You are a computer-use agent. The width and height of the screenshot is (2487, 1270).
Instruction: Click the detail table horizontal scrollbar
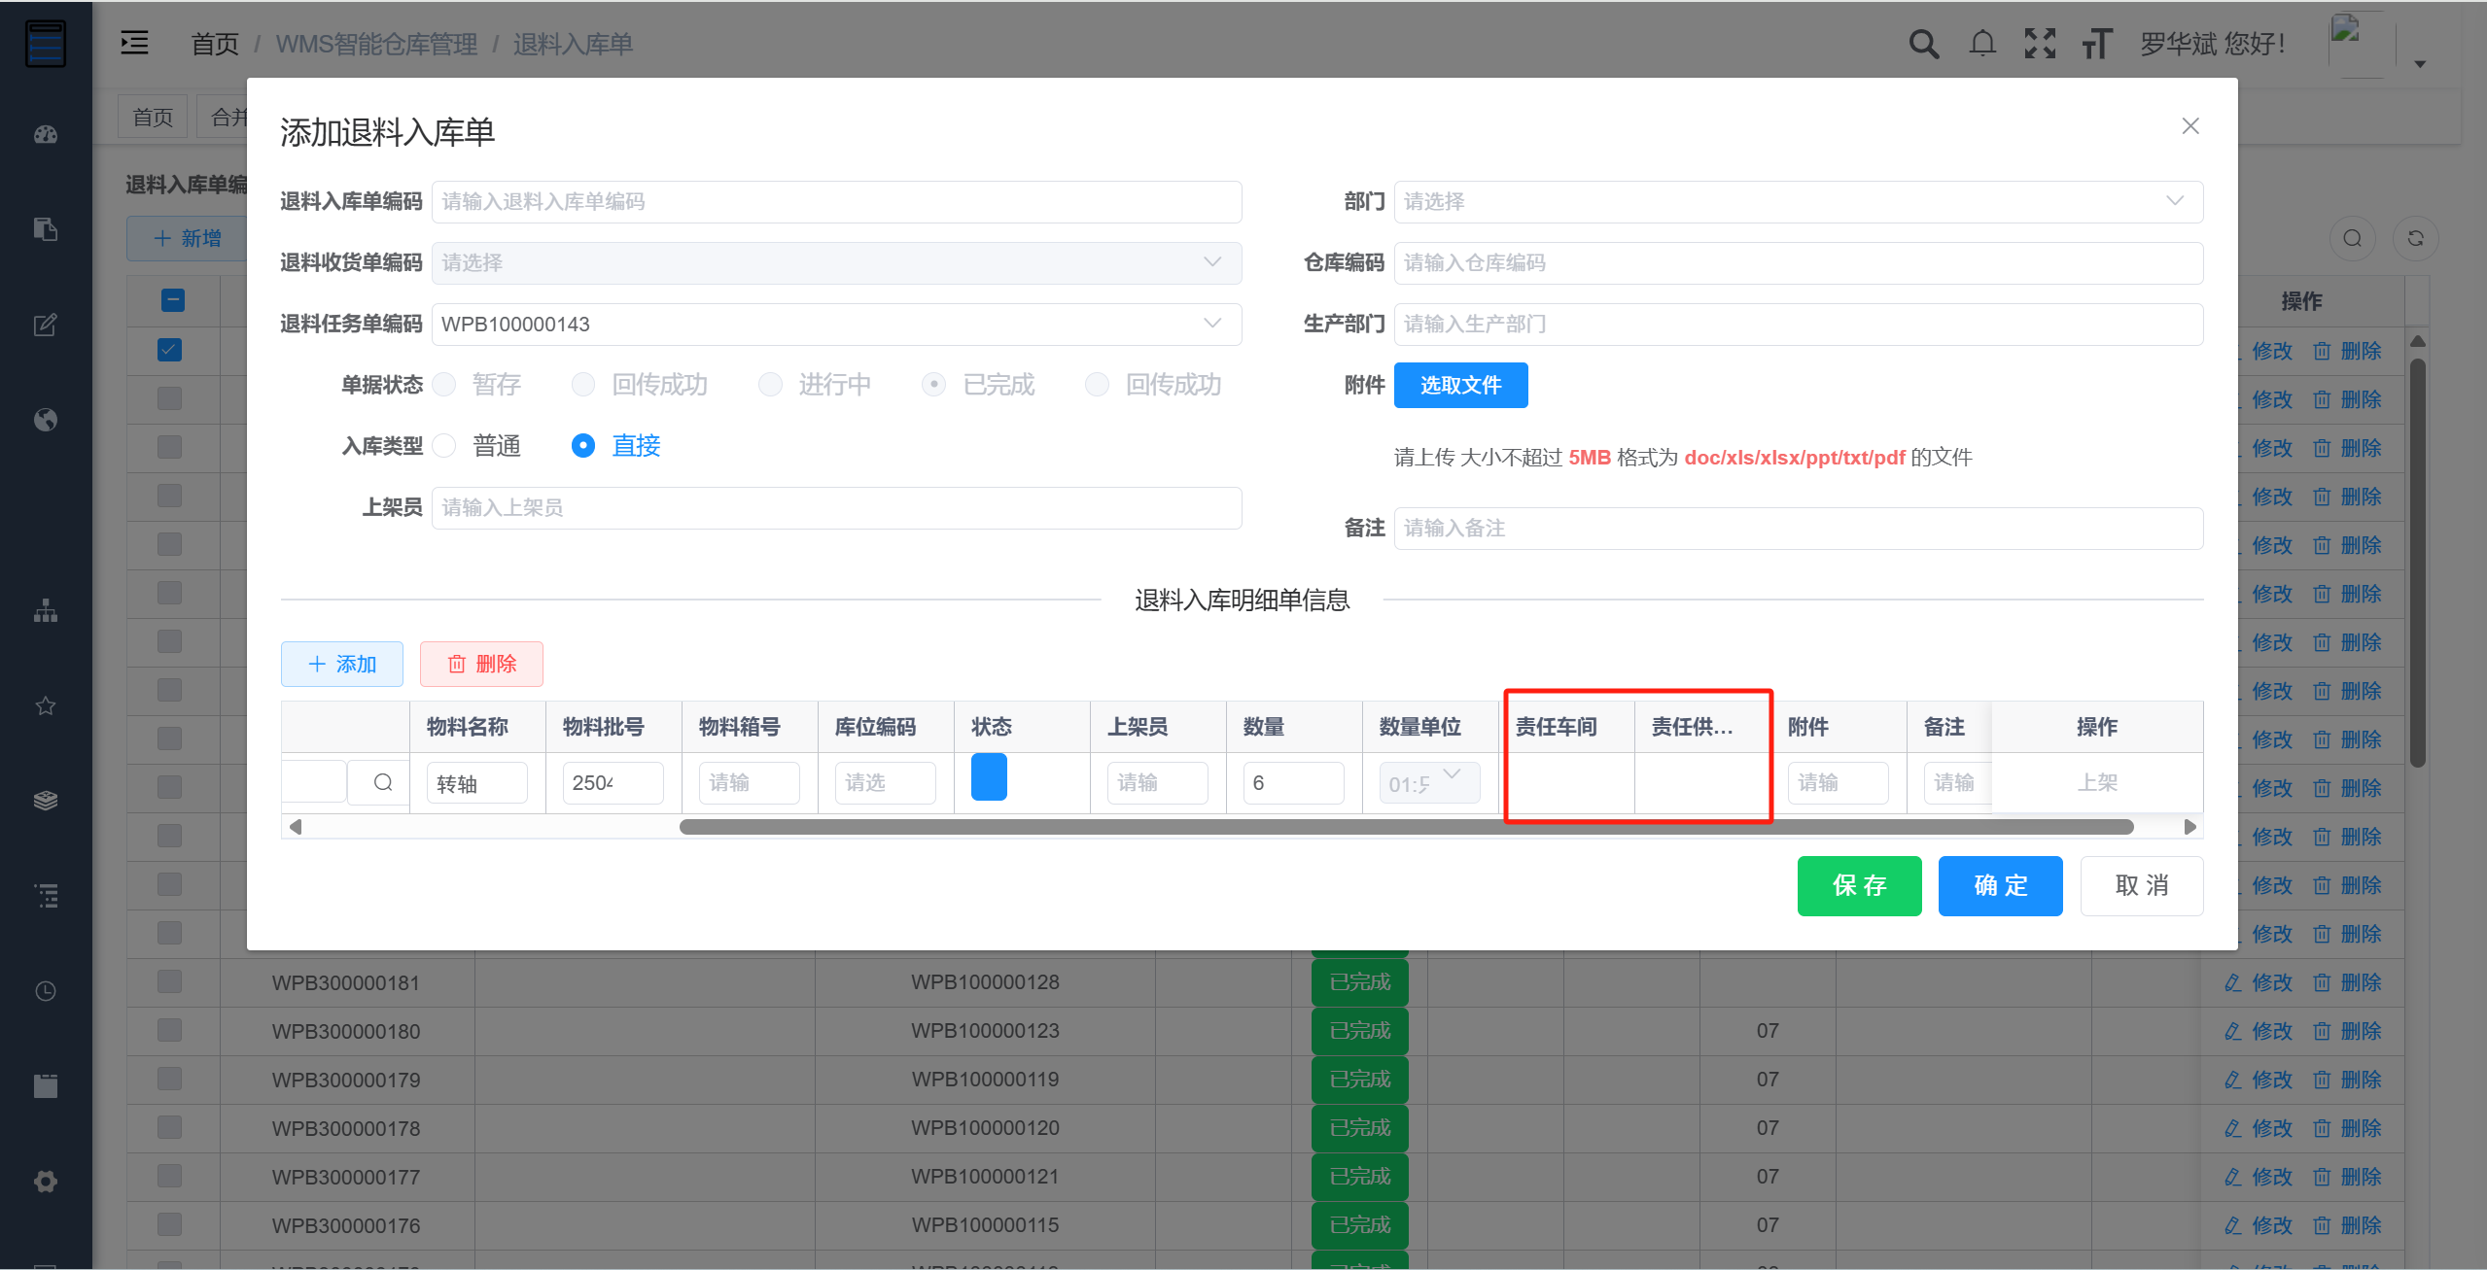[x=1406, y=827]
